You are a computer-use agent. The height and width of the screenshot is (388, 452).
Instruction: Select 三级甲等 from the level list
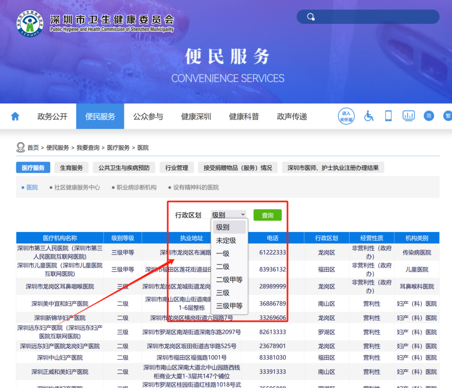pyautogui.click(x=228, y=306)
